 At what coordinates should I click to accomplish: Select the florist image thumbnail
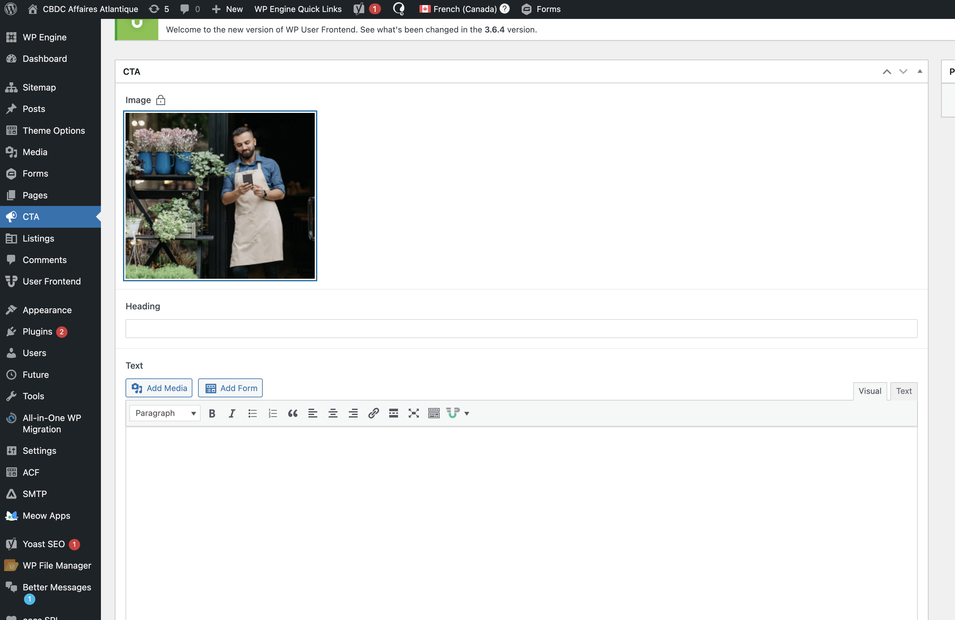coord(220,196)
